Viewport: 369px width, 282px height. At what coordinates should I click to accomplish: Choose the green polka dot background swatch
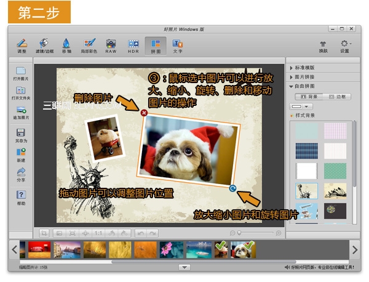[335, 171]
